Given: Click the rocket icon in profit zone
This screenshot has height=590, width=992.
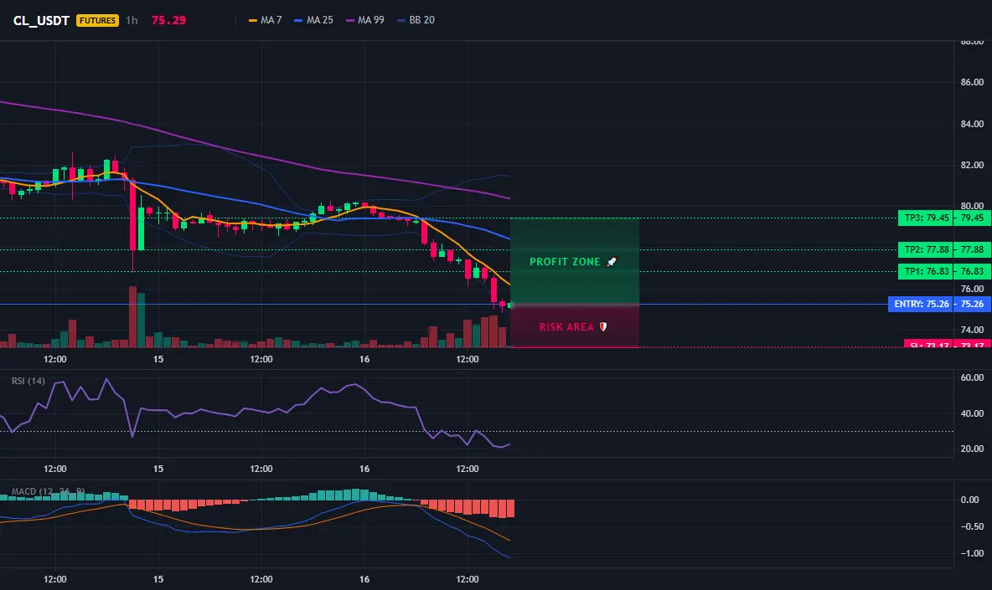Looking at the screenshot, I should (x=612, y=261).
